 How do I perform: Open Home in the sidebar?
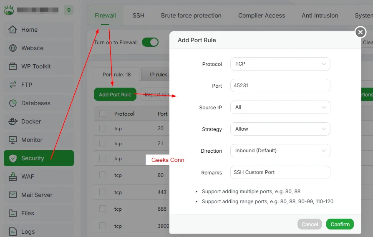click(x=39, y=30)
